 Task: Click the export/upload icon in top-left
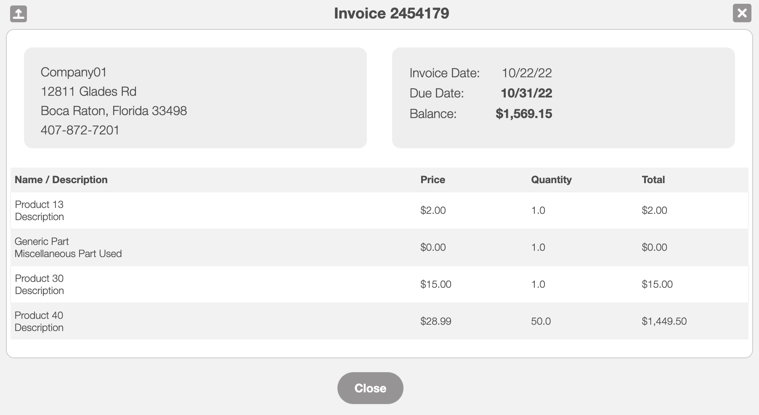18,14
